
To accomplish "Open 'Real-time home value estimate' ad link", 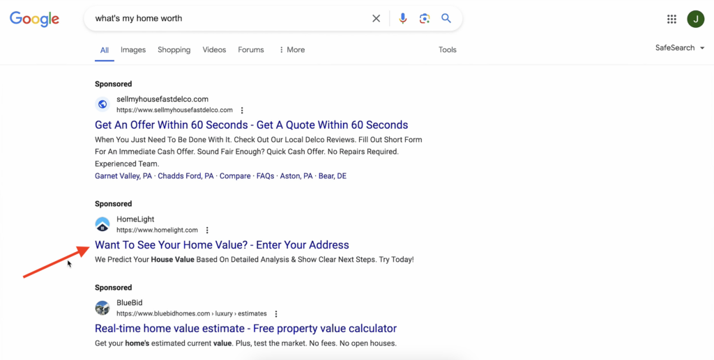I will tap(245, 328).
